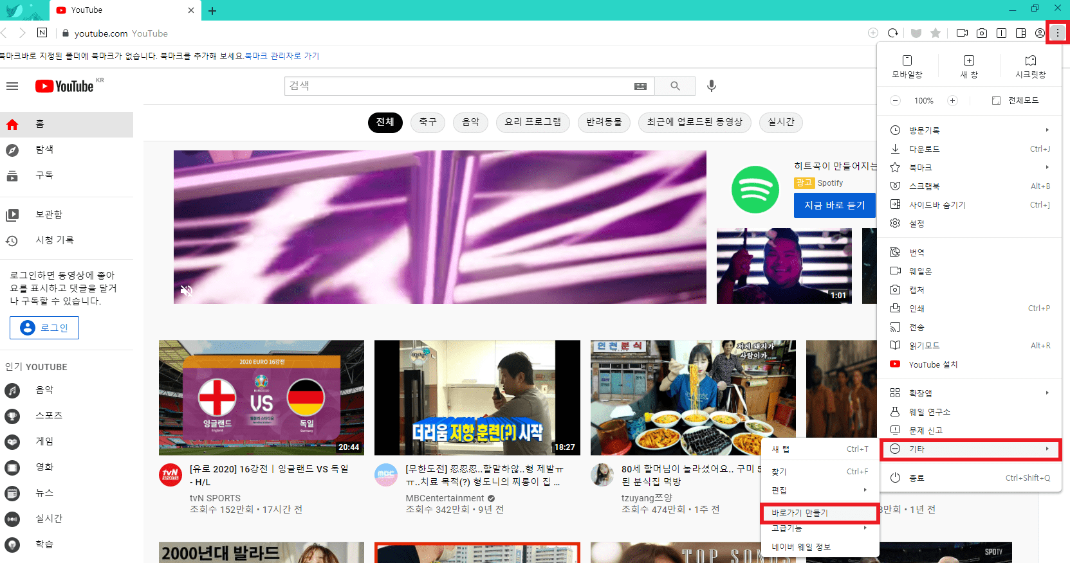Image resolution: width=1070 pixels, height=563 pixels.
Task: Bookmark this page with the star icon
Action: pyautogui.click(x=936, y=33)
